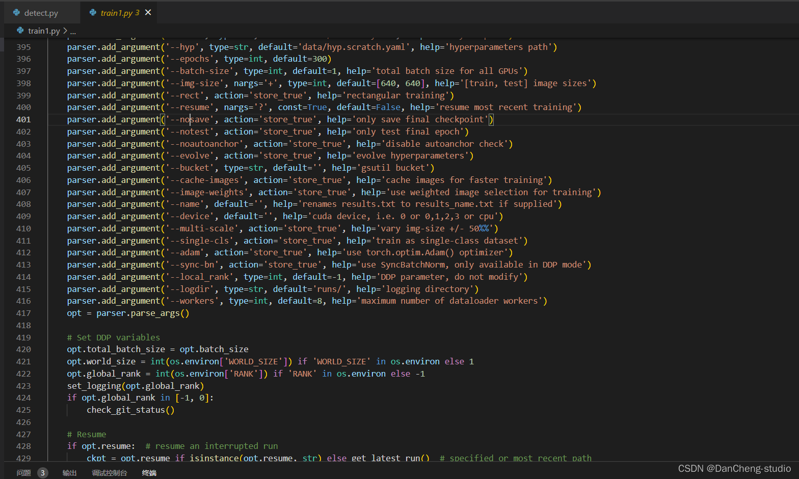Click opt.world_size on line 421
The height and width of the screenshot is (479, 799).
tap(101, 362)
